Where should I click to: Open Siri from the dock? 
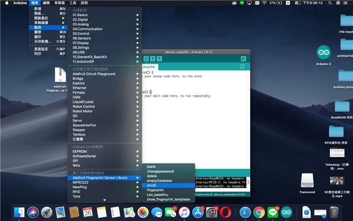pyautogui.click(x=33, y=213)
